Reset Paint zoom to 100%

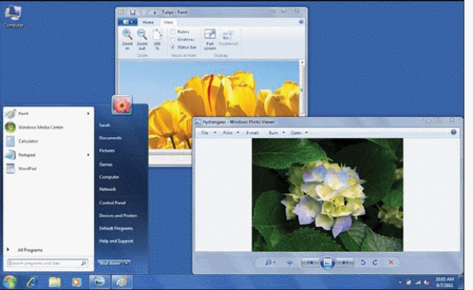[x=157, y=39]
